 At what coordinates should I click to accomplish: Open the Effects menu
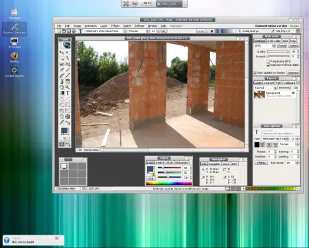tap(115, 26)
